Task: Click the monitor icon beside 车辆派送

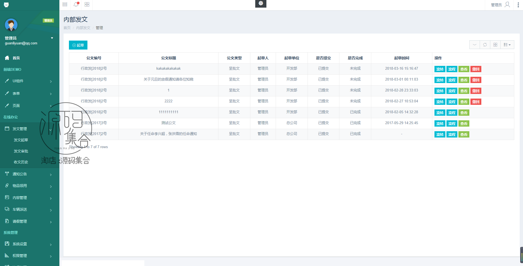Action: (7, 209)
